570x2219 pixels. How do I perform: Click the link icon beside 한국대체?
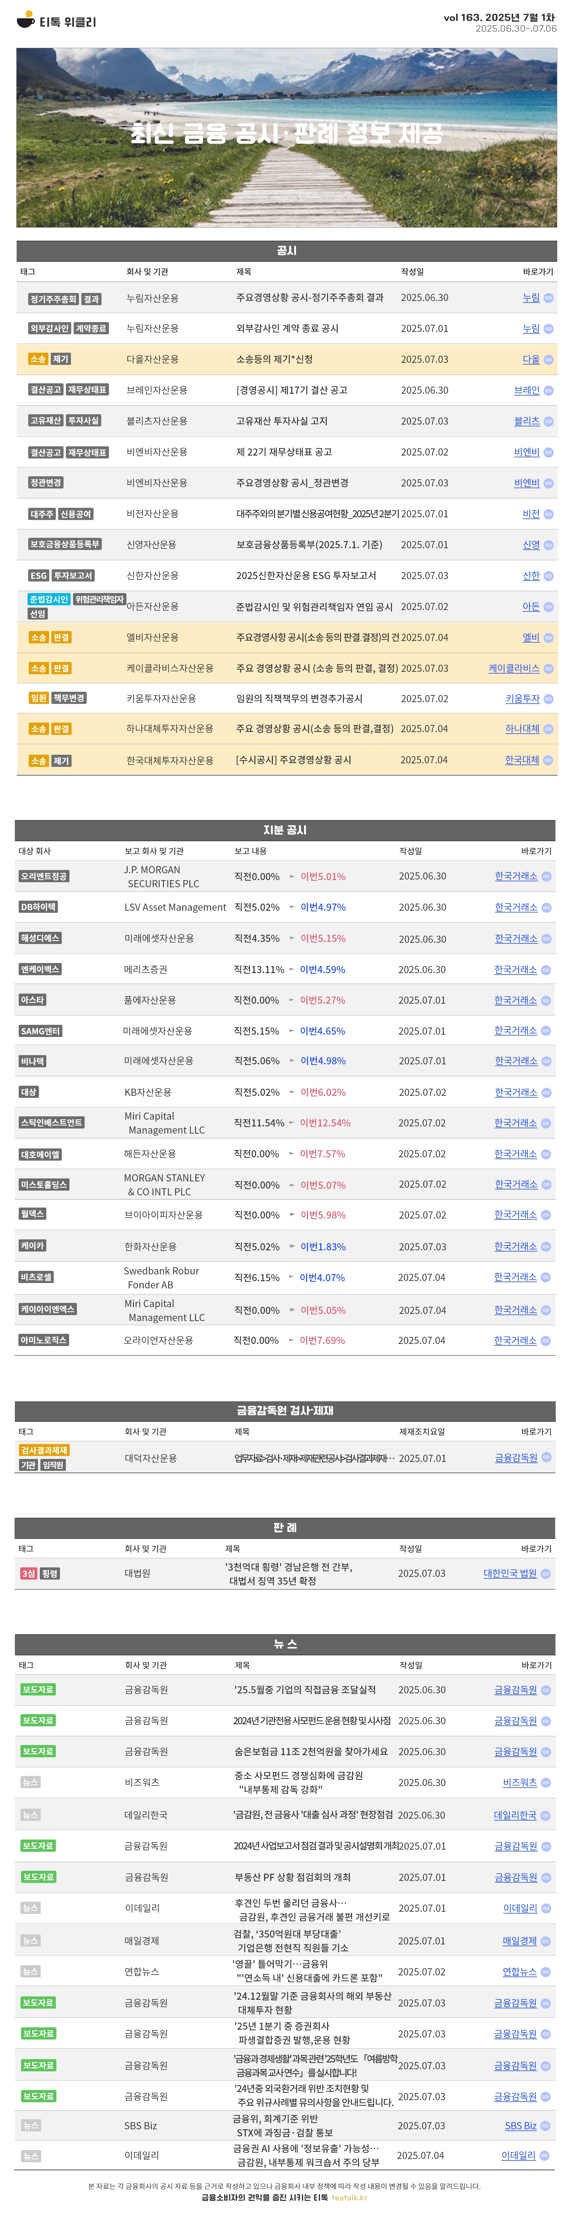tap(548, 761)
